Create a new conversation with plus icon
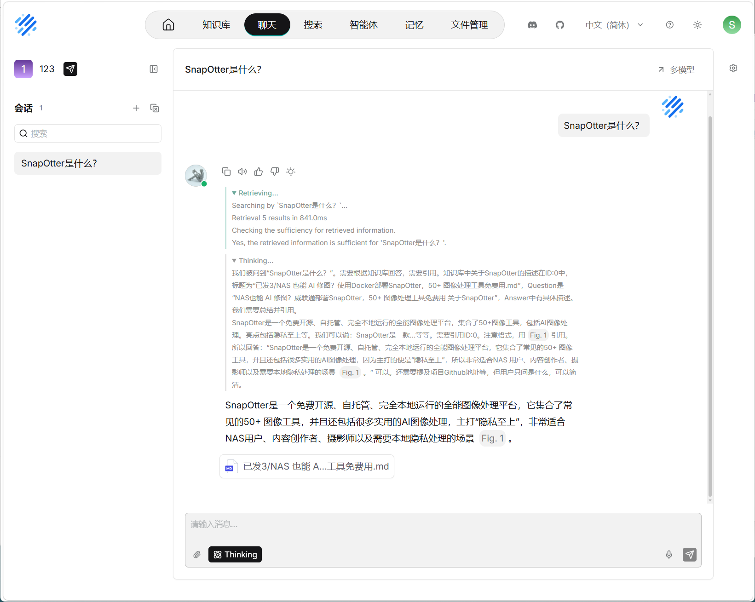Viewport: 755px width, 602px height. tap(136, 108)
